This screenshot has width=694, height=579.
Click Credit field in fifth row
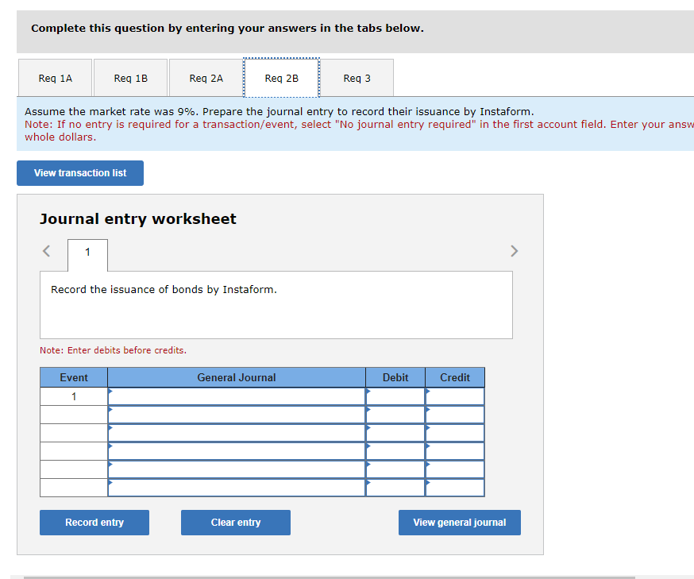(455, 469)
